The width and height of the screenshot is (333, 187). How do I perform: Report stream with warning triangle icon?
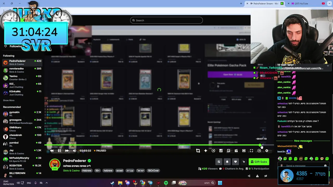[257, 176]
